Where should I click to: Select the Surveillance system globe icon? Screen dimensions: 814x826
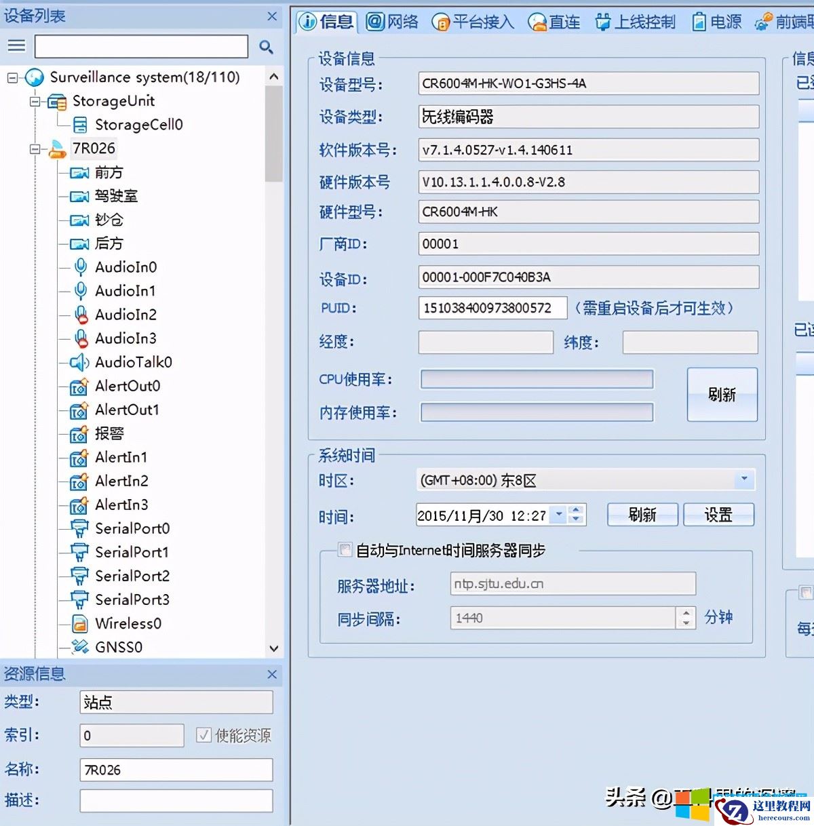pos(34,77)
